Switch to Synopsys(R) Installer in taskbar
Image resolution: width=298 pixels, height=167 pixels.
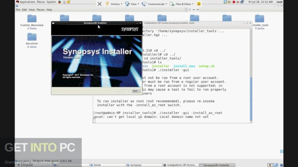click(x=217, y=165)
